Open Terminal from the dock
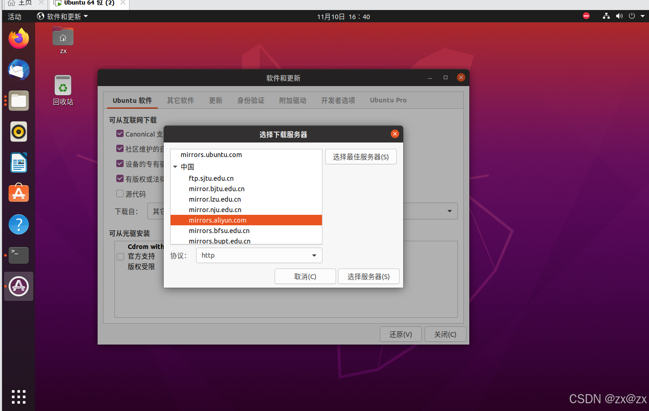649x411 pixels. point(19,255)
